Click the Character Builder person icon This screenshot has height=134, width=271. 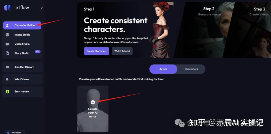(x=7, y=25)
